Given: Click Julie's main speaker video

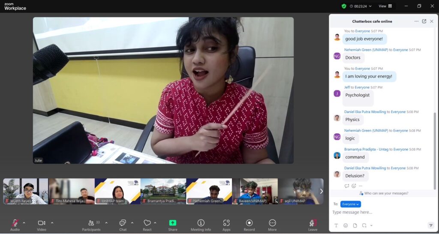Looking at the screenshot, I should (163, 90).
